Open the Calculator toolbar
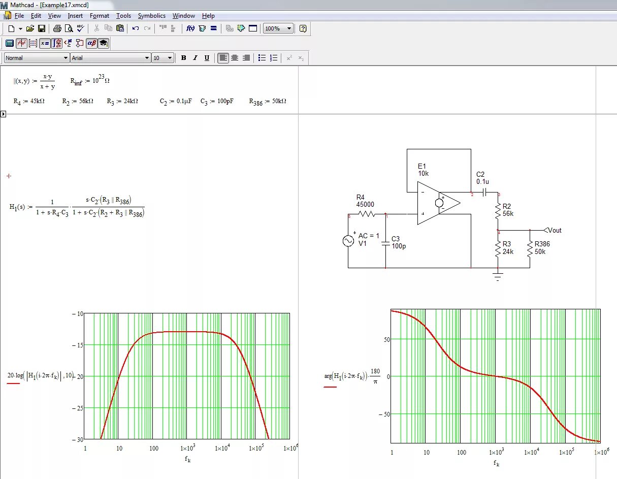Image resolution: width=617 pixels, height=479 pixels. click(10, 43)
